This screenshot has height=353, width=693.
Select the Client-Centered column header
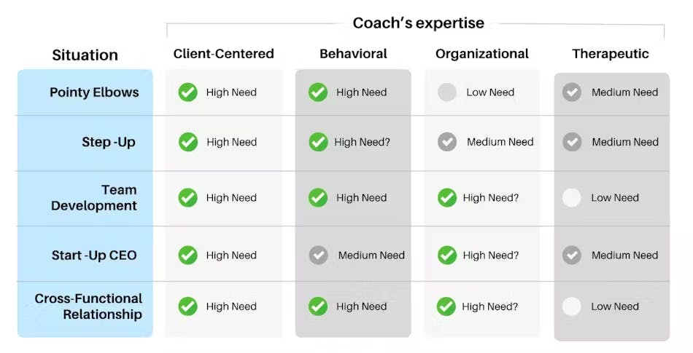tap(224, 54)
